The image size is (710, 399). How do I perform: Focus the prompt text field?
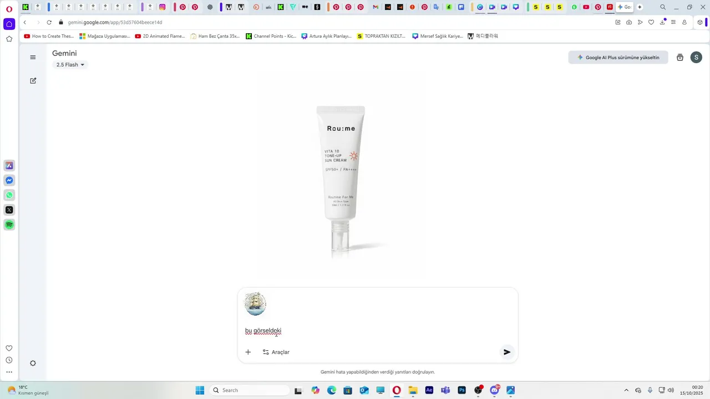click(x=377, y=331)
